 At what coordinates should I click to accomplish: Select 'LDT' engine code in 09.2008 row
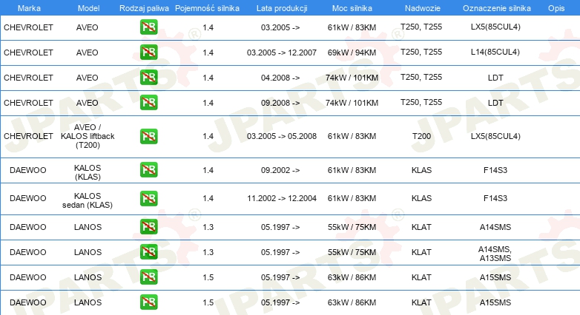tap(495, 103)
